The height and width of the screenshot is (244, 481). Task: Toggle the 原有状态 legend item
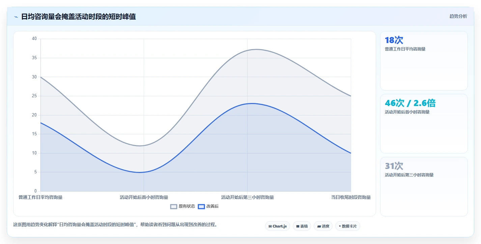tap(182, 206)
